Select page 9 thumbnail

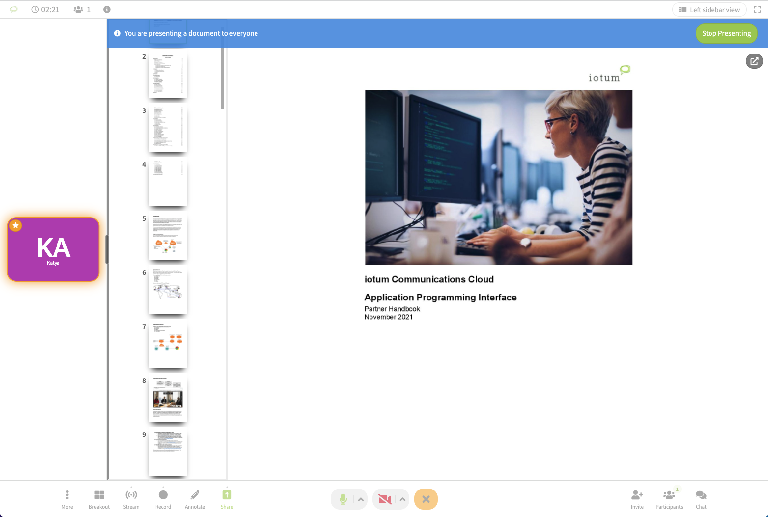click(168, 453)
